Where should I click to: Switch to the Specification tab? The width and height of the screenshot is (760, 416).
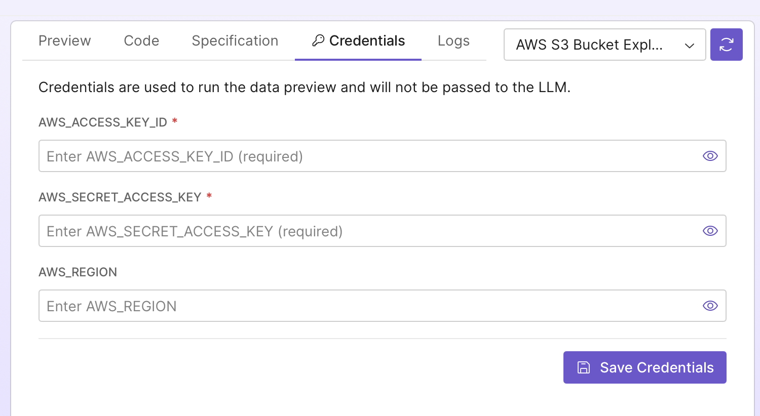point(235,40)
